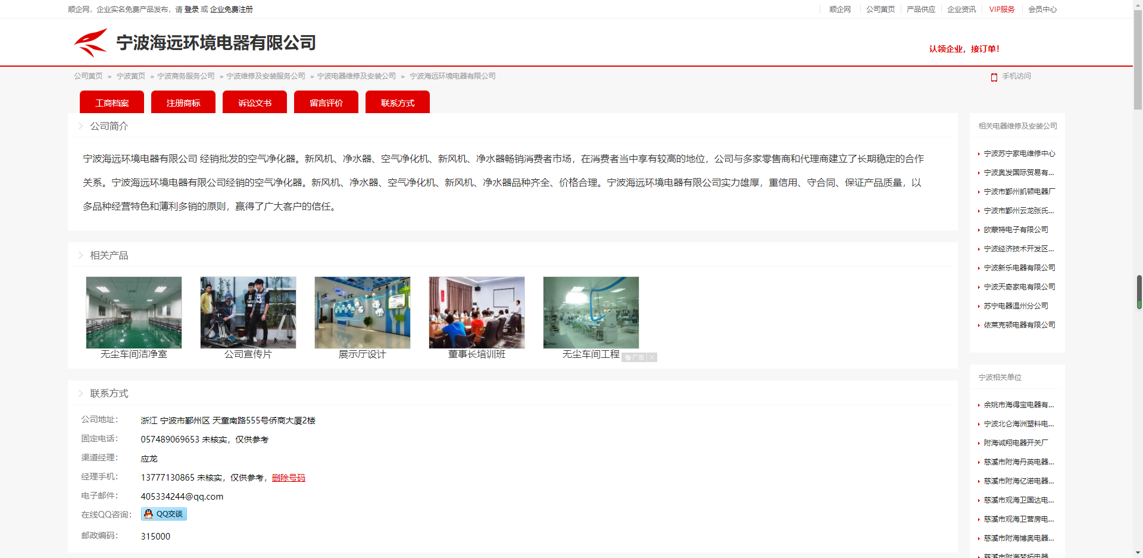Open the 宁波黄页 breadcrumb

(x=131, y=76)
